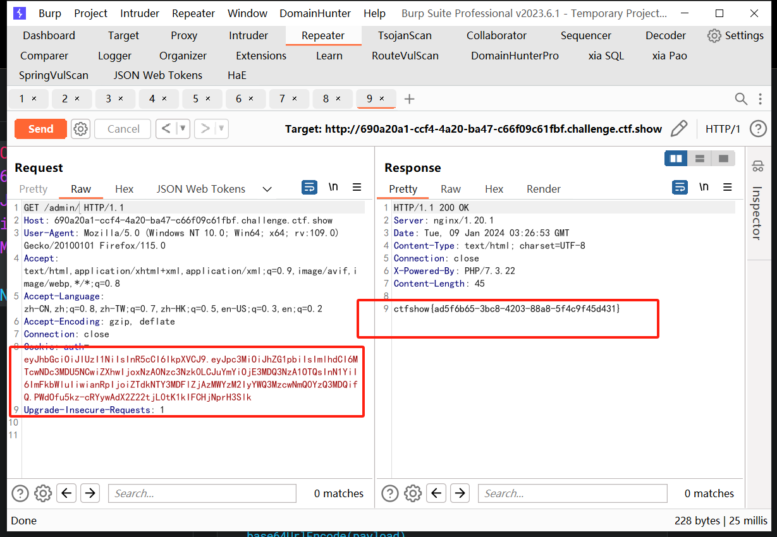Click the ctfshow flag text in response
This screenshot has width=777, height=537.
[507, 309]
